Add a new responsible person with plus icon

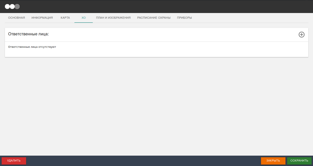[x=301, y=35]
